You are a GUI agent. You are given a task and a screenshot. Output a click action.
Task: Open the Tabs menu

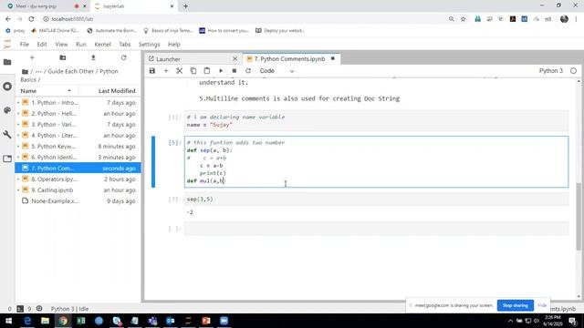(124, 45)
